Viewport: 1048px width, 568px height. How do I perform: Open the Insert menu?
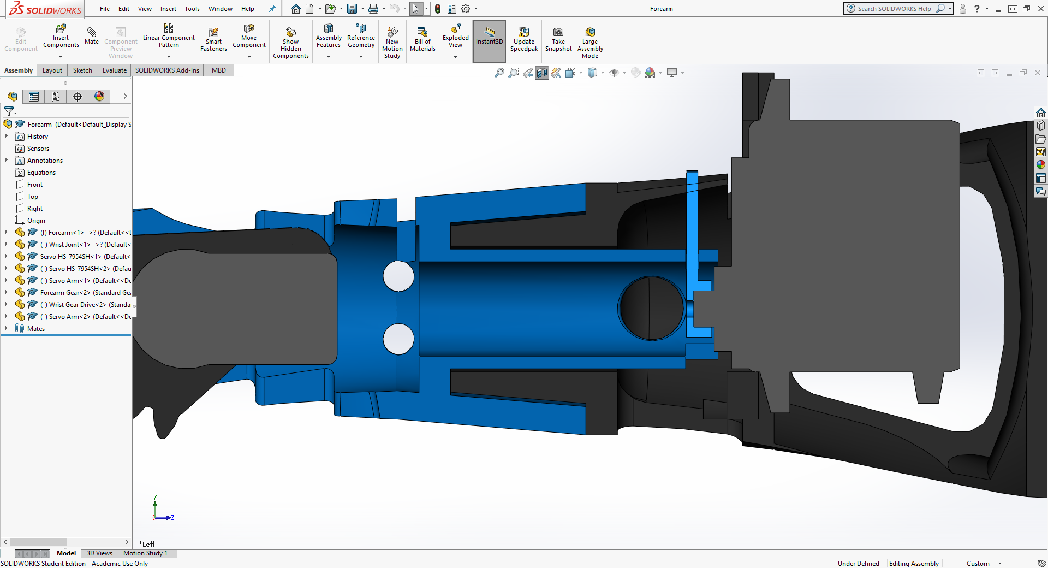coord(168,9)
